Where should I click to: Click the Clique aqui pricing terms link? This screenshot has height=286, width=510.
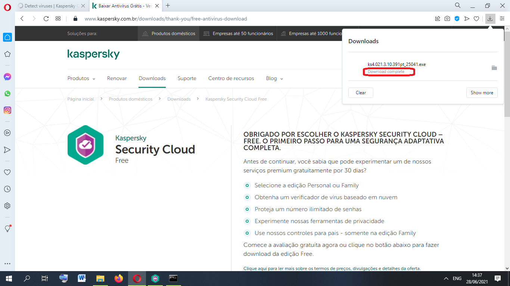[x=332, y=268]
